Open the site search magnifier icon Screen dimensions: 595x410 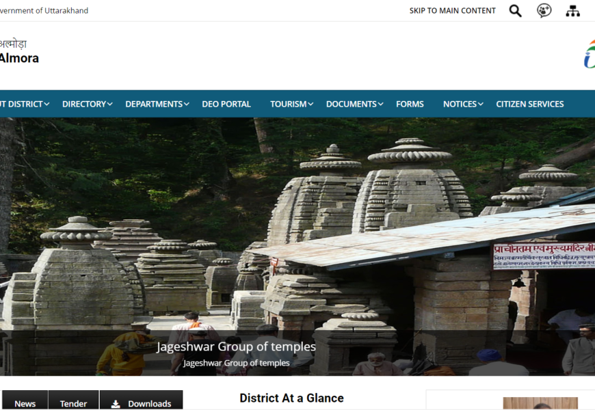coord(516,11)
